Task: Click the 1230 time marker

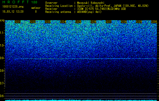Action: 154,22
